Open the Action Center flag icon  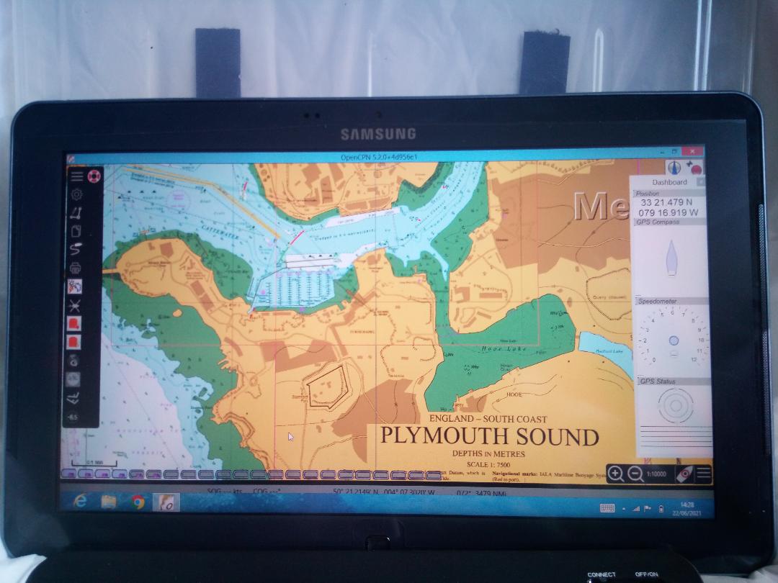[x=648, y=509]
